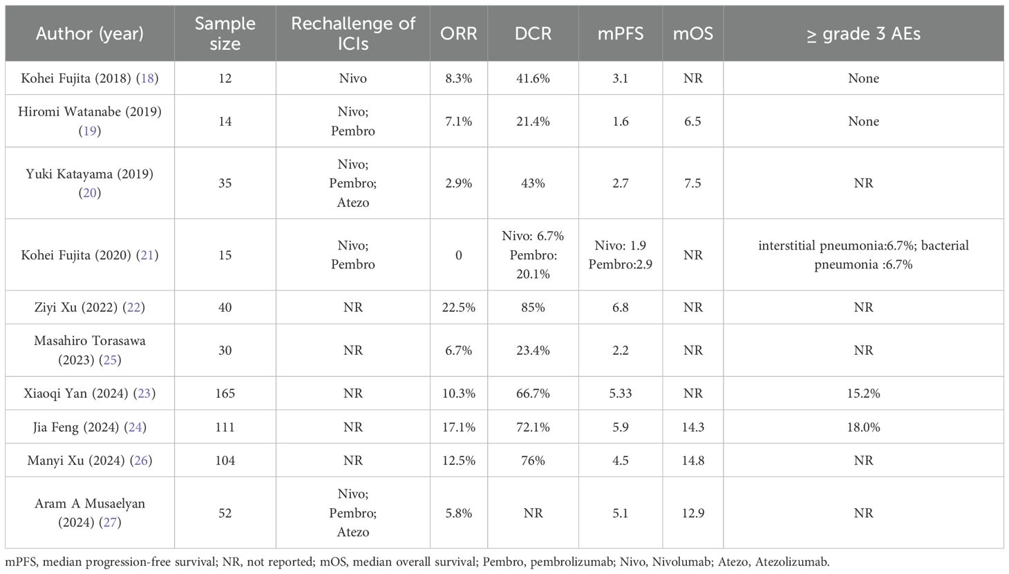Select the "Sample size" column header

(225, 33)
